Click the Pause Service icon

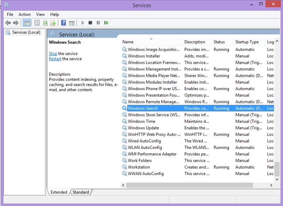(x=98, y=23)
